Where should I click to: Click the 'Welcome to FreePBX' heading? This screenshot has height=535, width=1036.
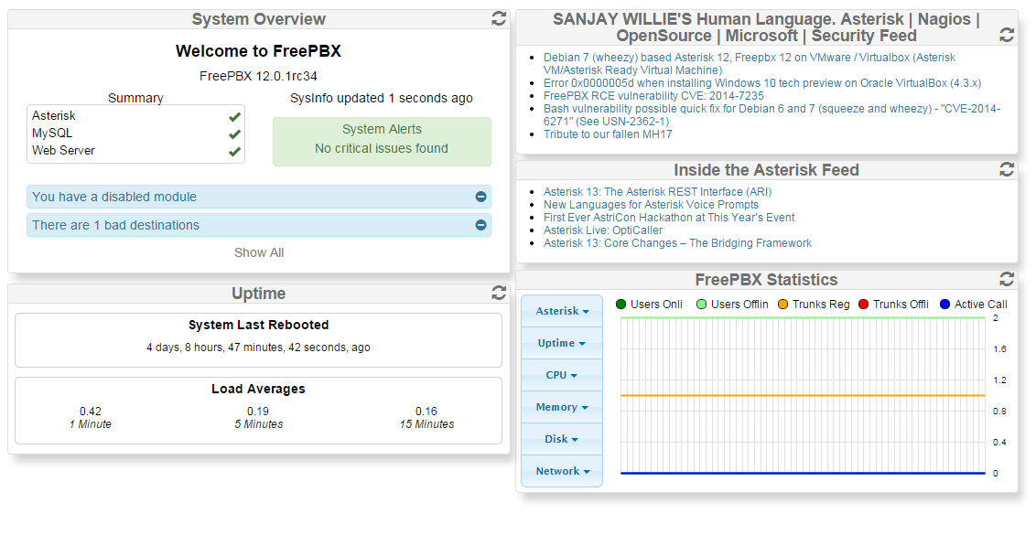[x=258, y=51]
